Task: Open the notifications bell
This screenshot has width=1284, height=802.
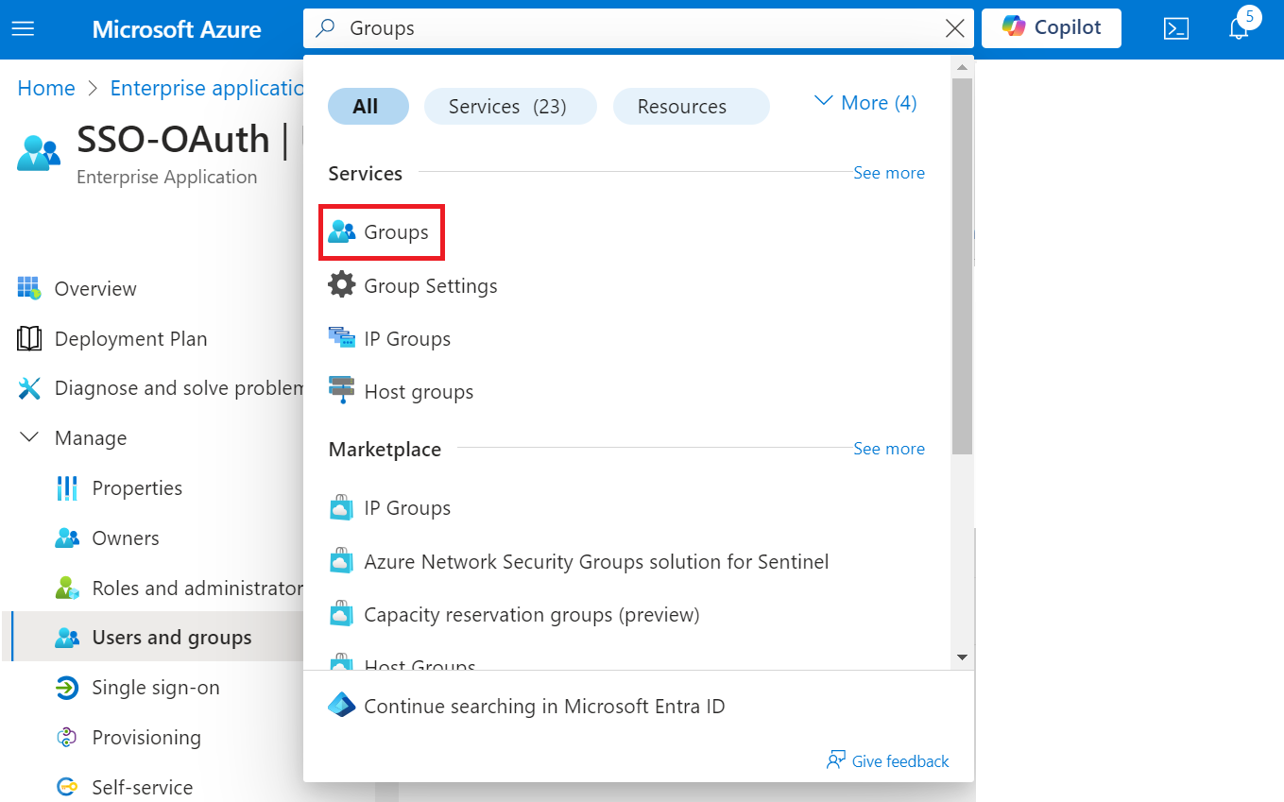Action: 1239,29
